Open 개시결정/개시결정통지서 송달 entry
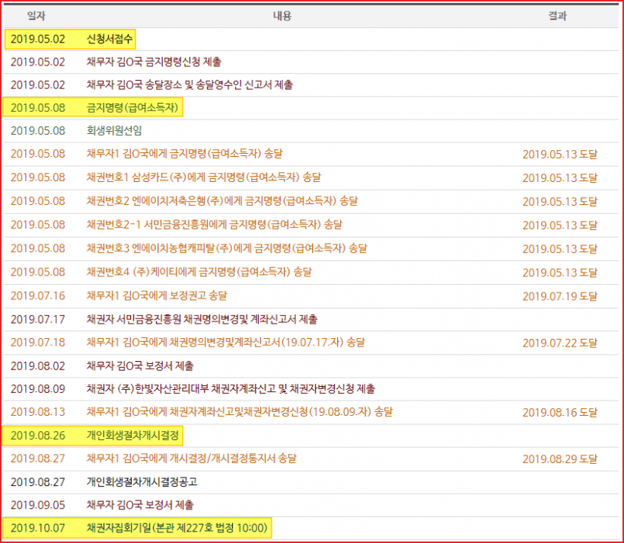This screenshot has height=543, width=624. click(x=191, y=458)
